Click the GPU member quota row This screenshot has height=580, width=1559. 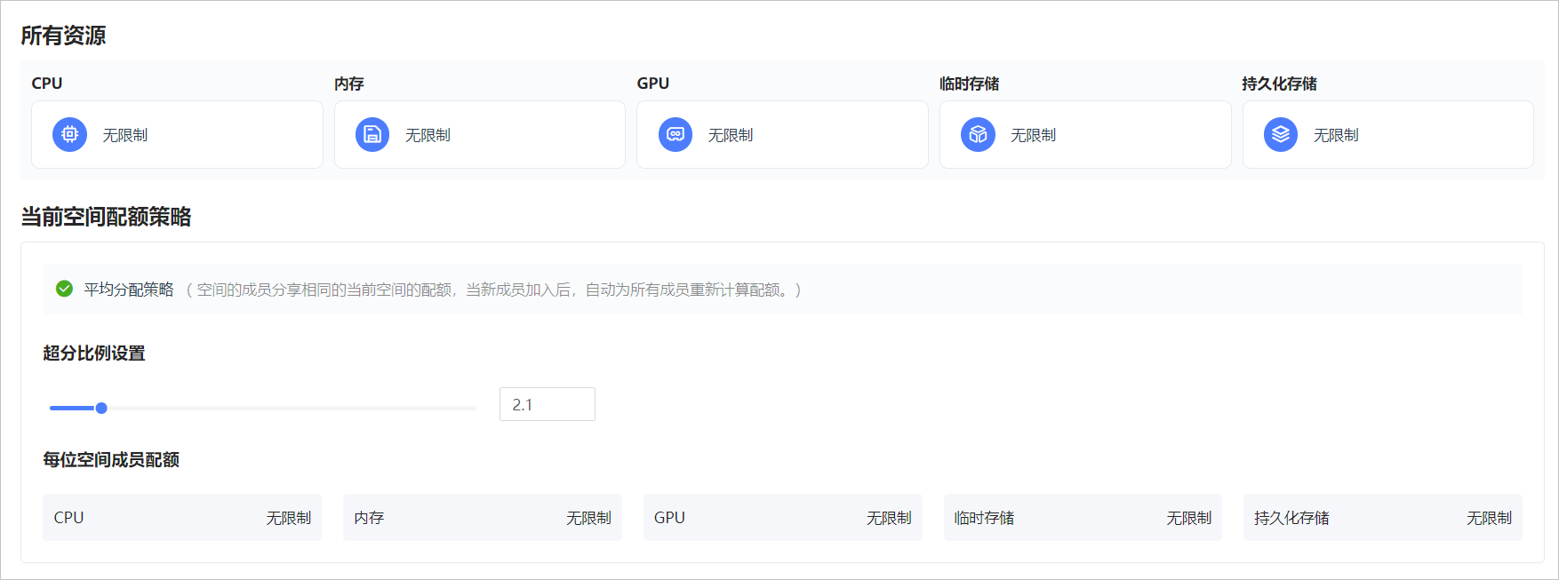[x=782, y=518]
